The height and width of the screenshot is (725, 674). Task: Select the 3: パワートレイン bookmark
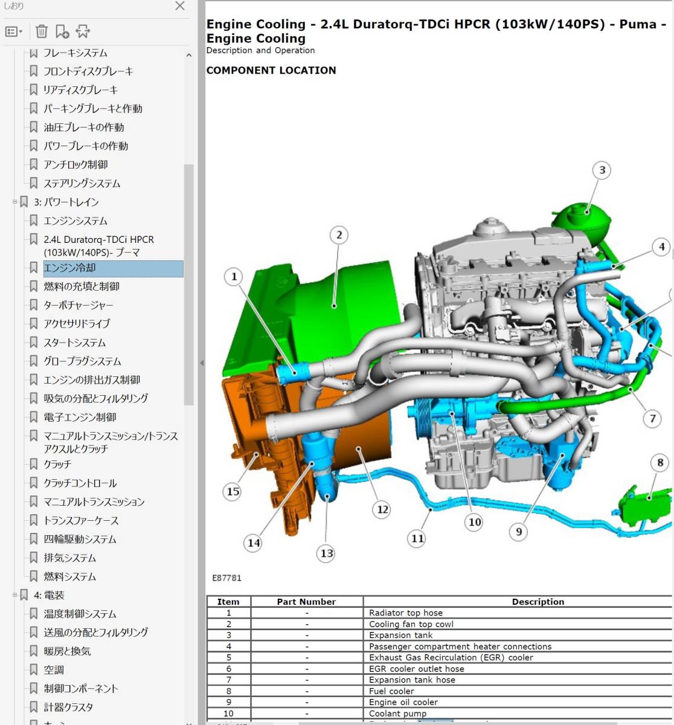[66, 202]
